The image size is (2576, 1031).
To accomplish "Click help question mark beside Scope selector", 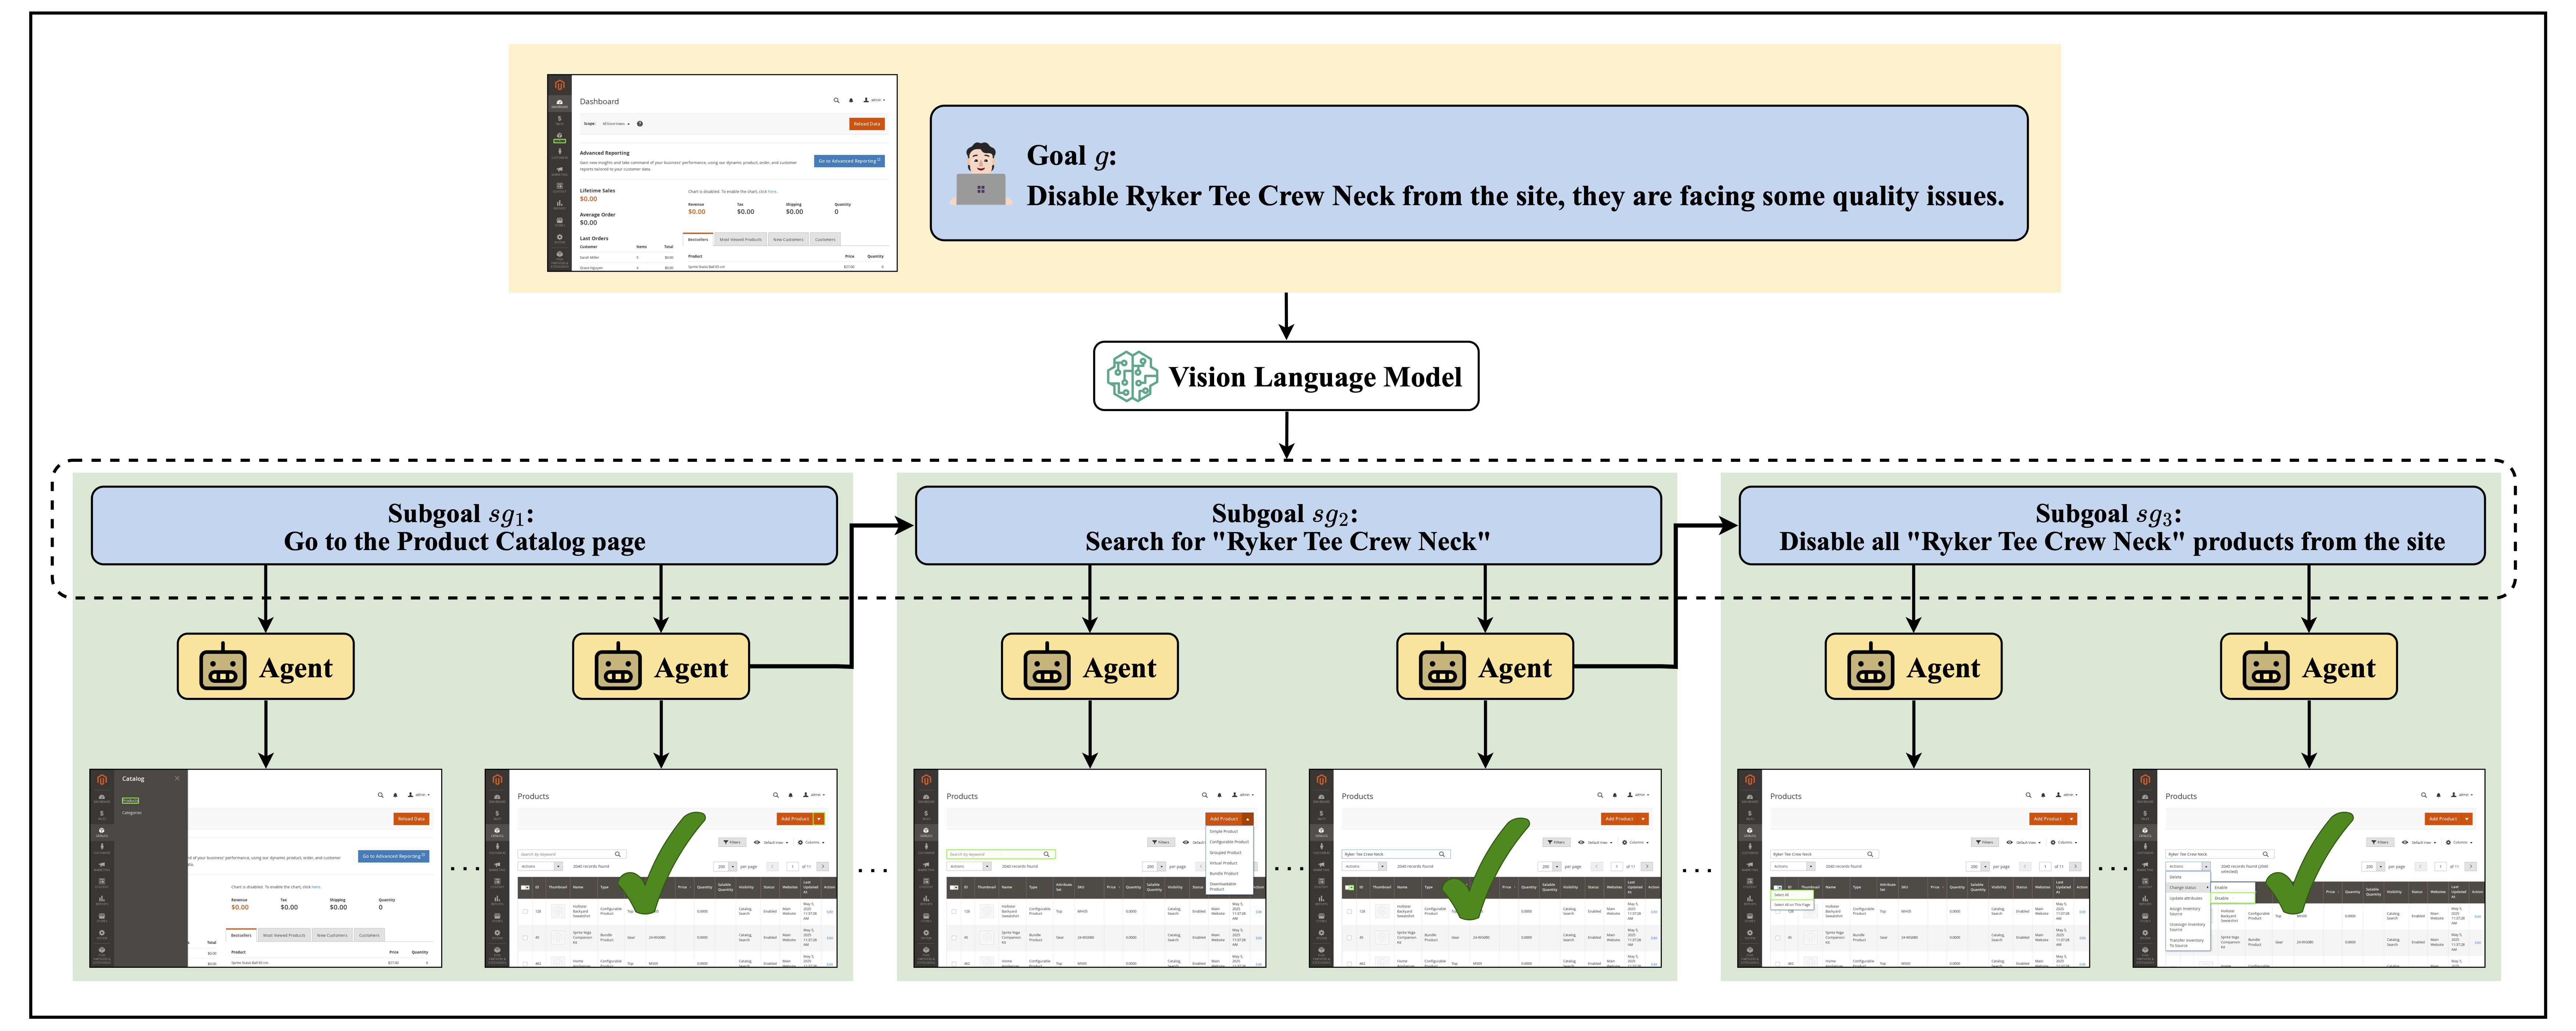I will point(640,124).
